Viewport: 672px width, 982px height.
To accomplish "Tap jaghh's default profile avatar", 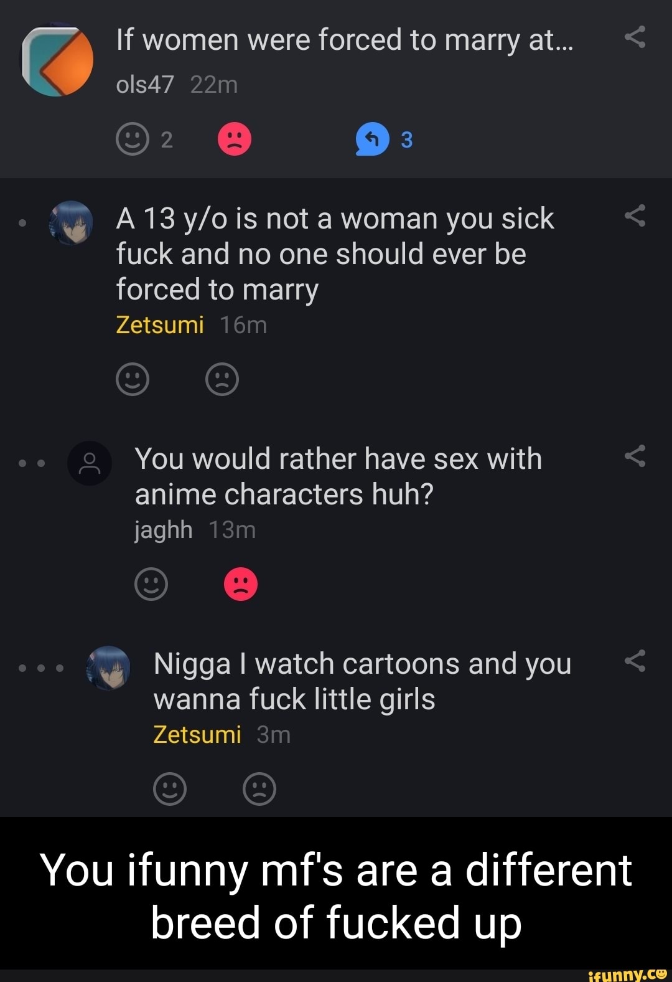I will (x=90, y=463).
